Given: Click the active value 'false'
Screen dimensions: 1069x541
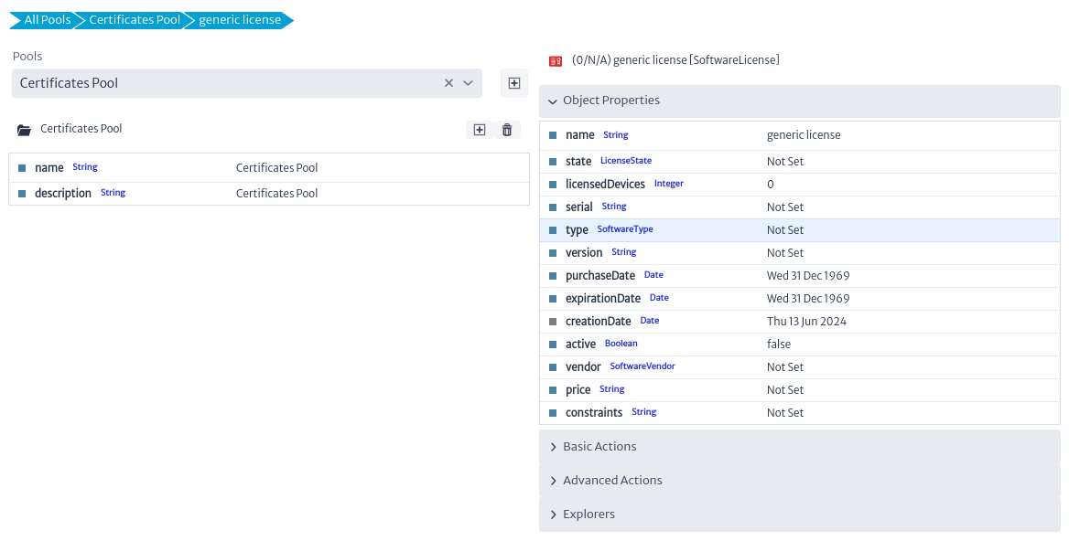Looking at the screenshot, I should point(779,344).
